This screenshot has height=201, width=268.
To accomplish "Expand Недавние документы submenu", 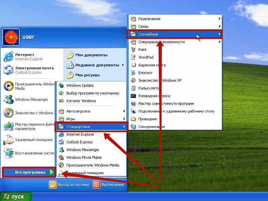I will [x=95, y=65].
